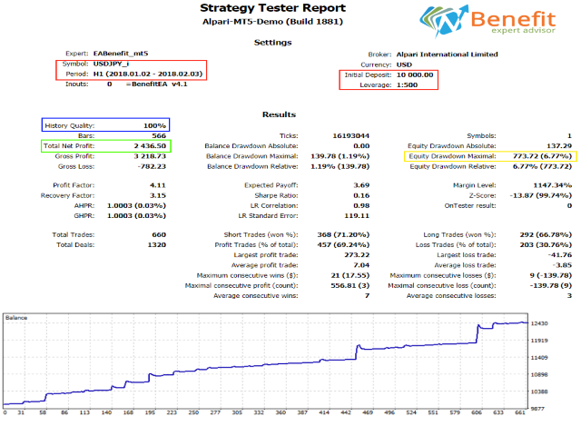Click Loss Trades value 203 (30.76%)
The image size is (581, 436).
click(x=546, y=244)
